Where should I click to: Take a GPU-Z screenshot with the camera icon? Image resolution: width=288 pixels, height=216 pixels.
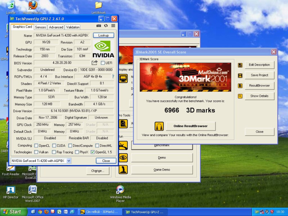coord(99,26)
